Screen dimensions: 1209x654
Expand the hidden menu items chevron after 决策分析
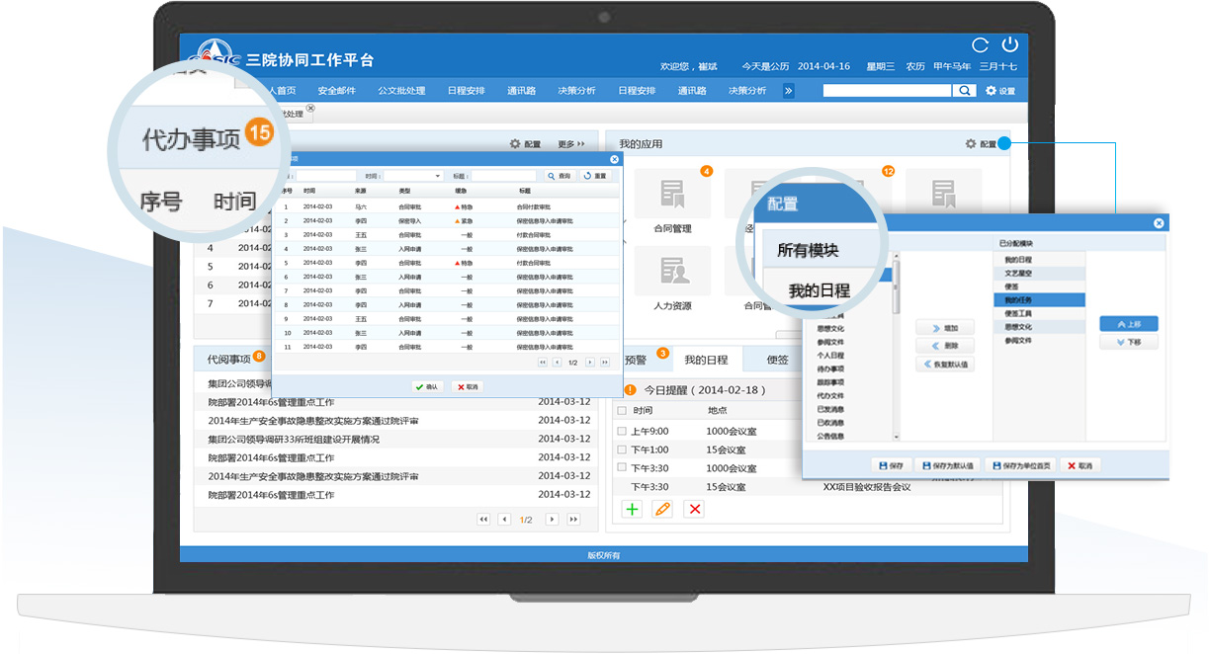pos(788,90)
